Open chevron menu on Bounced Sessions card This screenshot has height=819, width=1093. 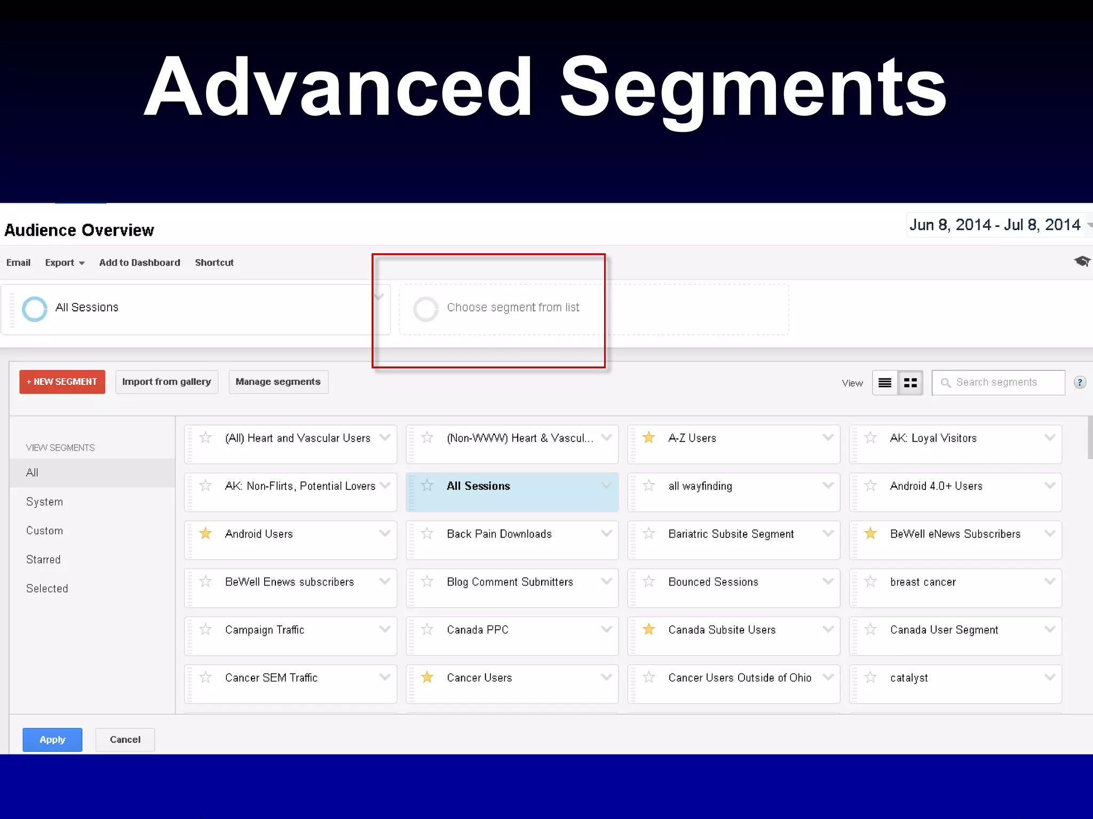[x=828, y=581]
